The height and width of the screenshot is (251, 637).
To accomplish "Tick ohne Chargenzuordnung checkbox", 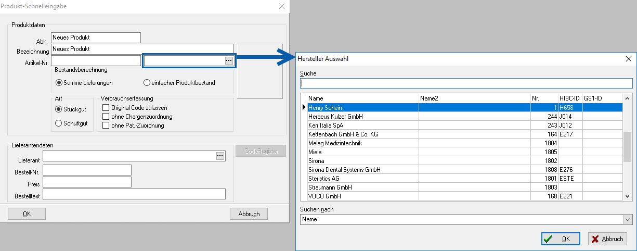I will (106, 117).
